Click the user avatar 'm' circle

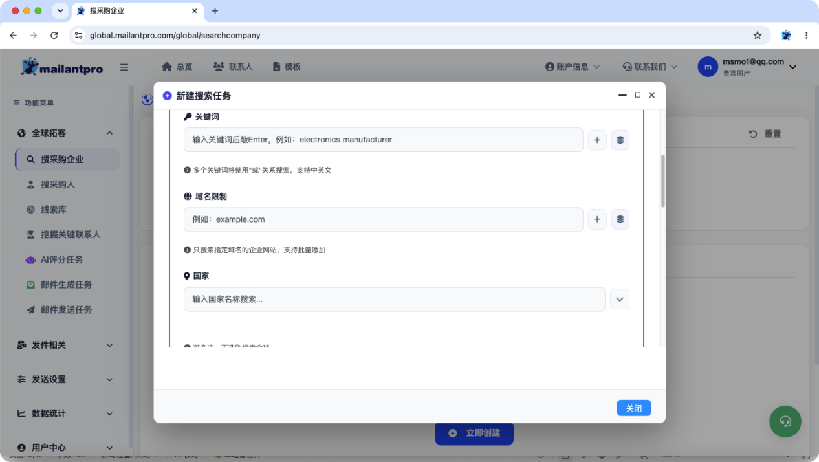point(708,67)
